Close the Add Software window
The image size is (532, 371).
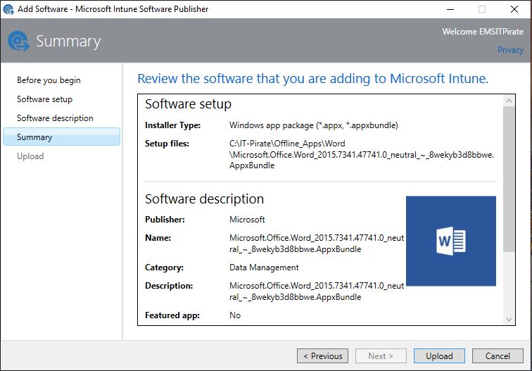point(514,9)
